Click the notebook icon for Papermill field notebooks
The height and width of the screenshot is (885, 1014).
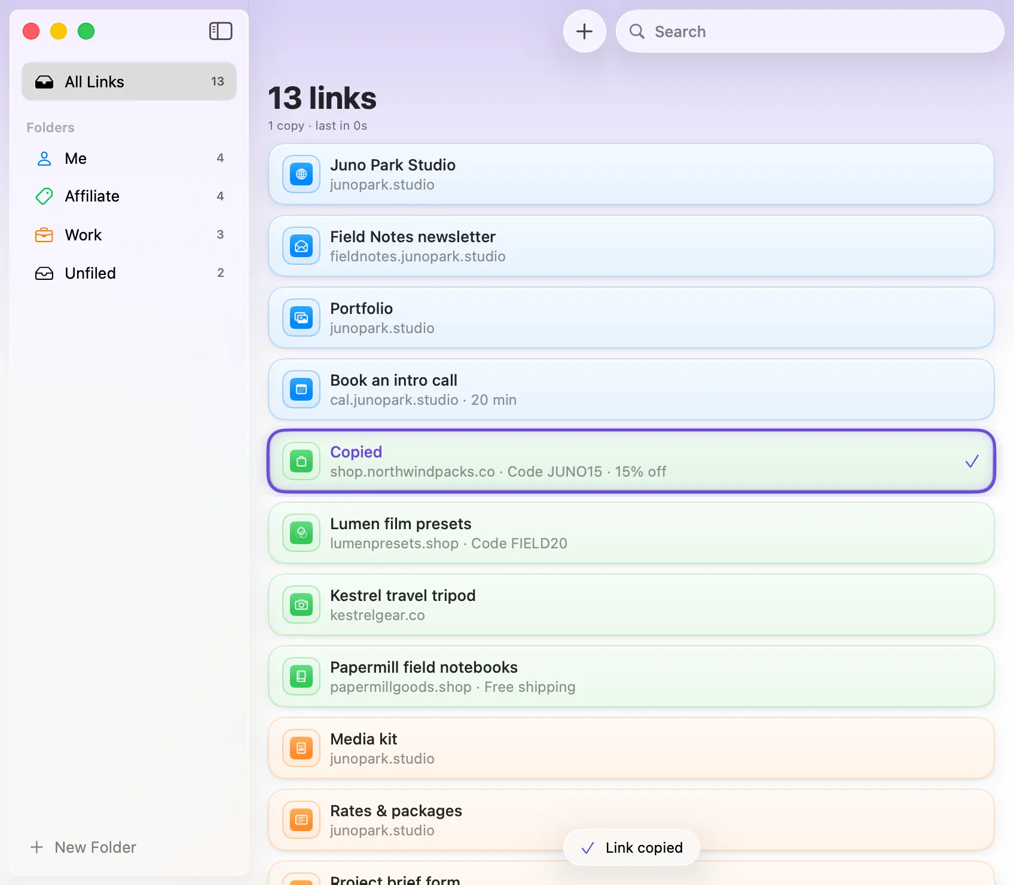[301, 676]
